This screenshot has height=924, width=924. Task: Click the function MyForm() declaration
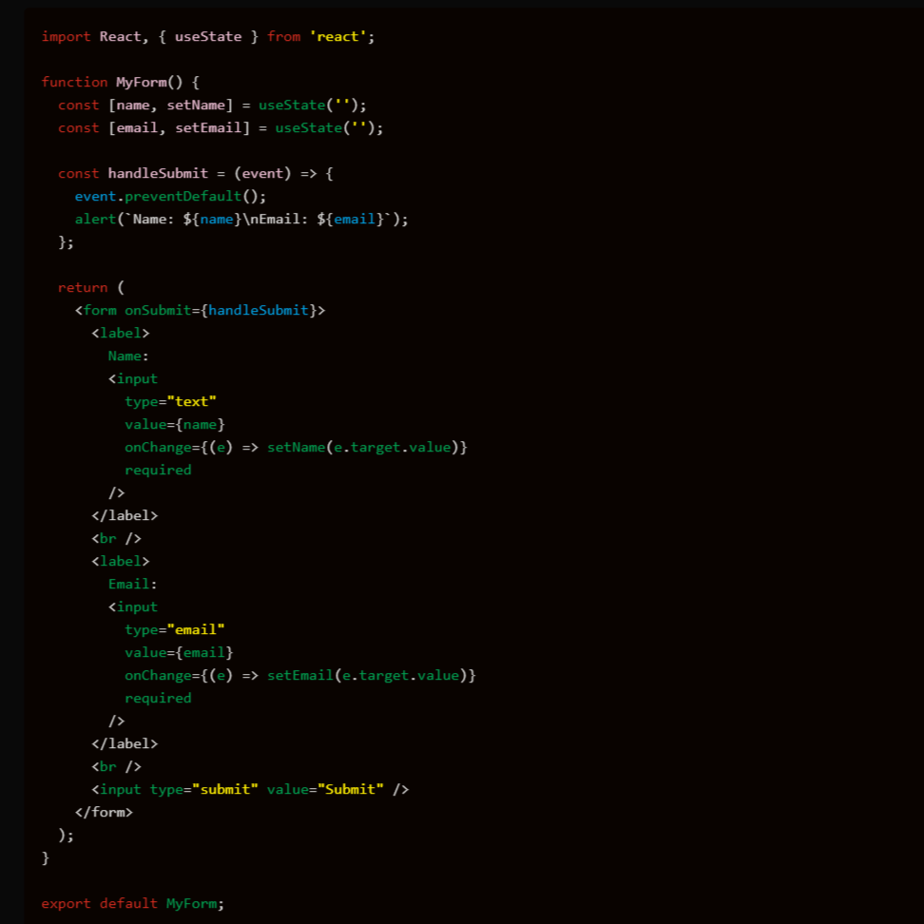(x=120, y=82)
